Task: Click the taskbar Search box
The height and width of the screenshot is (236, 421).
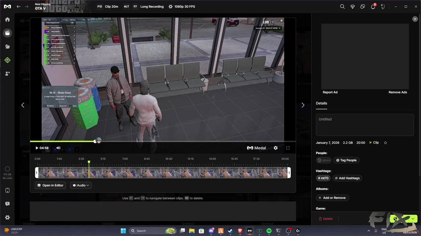Action: point(153,231)
